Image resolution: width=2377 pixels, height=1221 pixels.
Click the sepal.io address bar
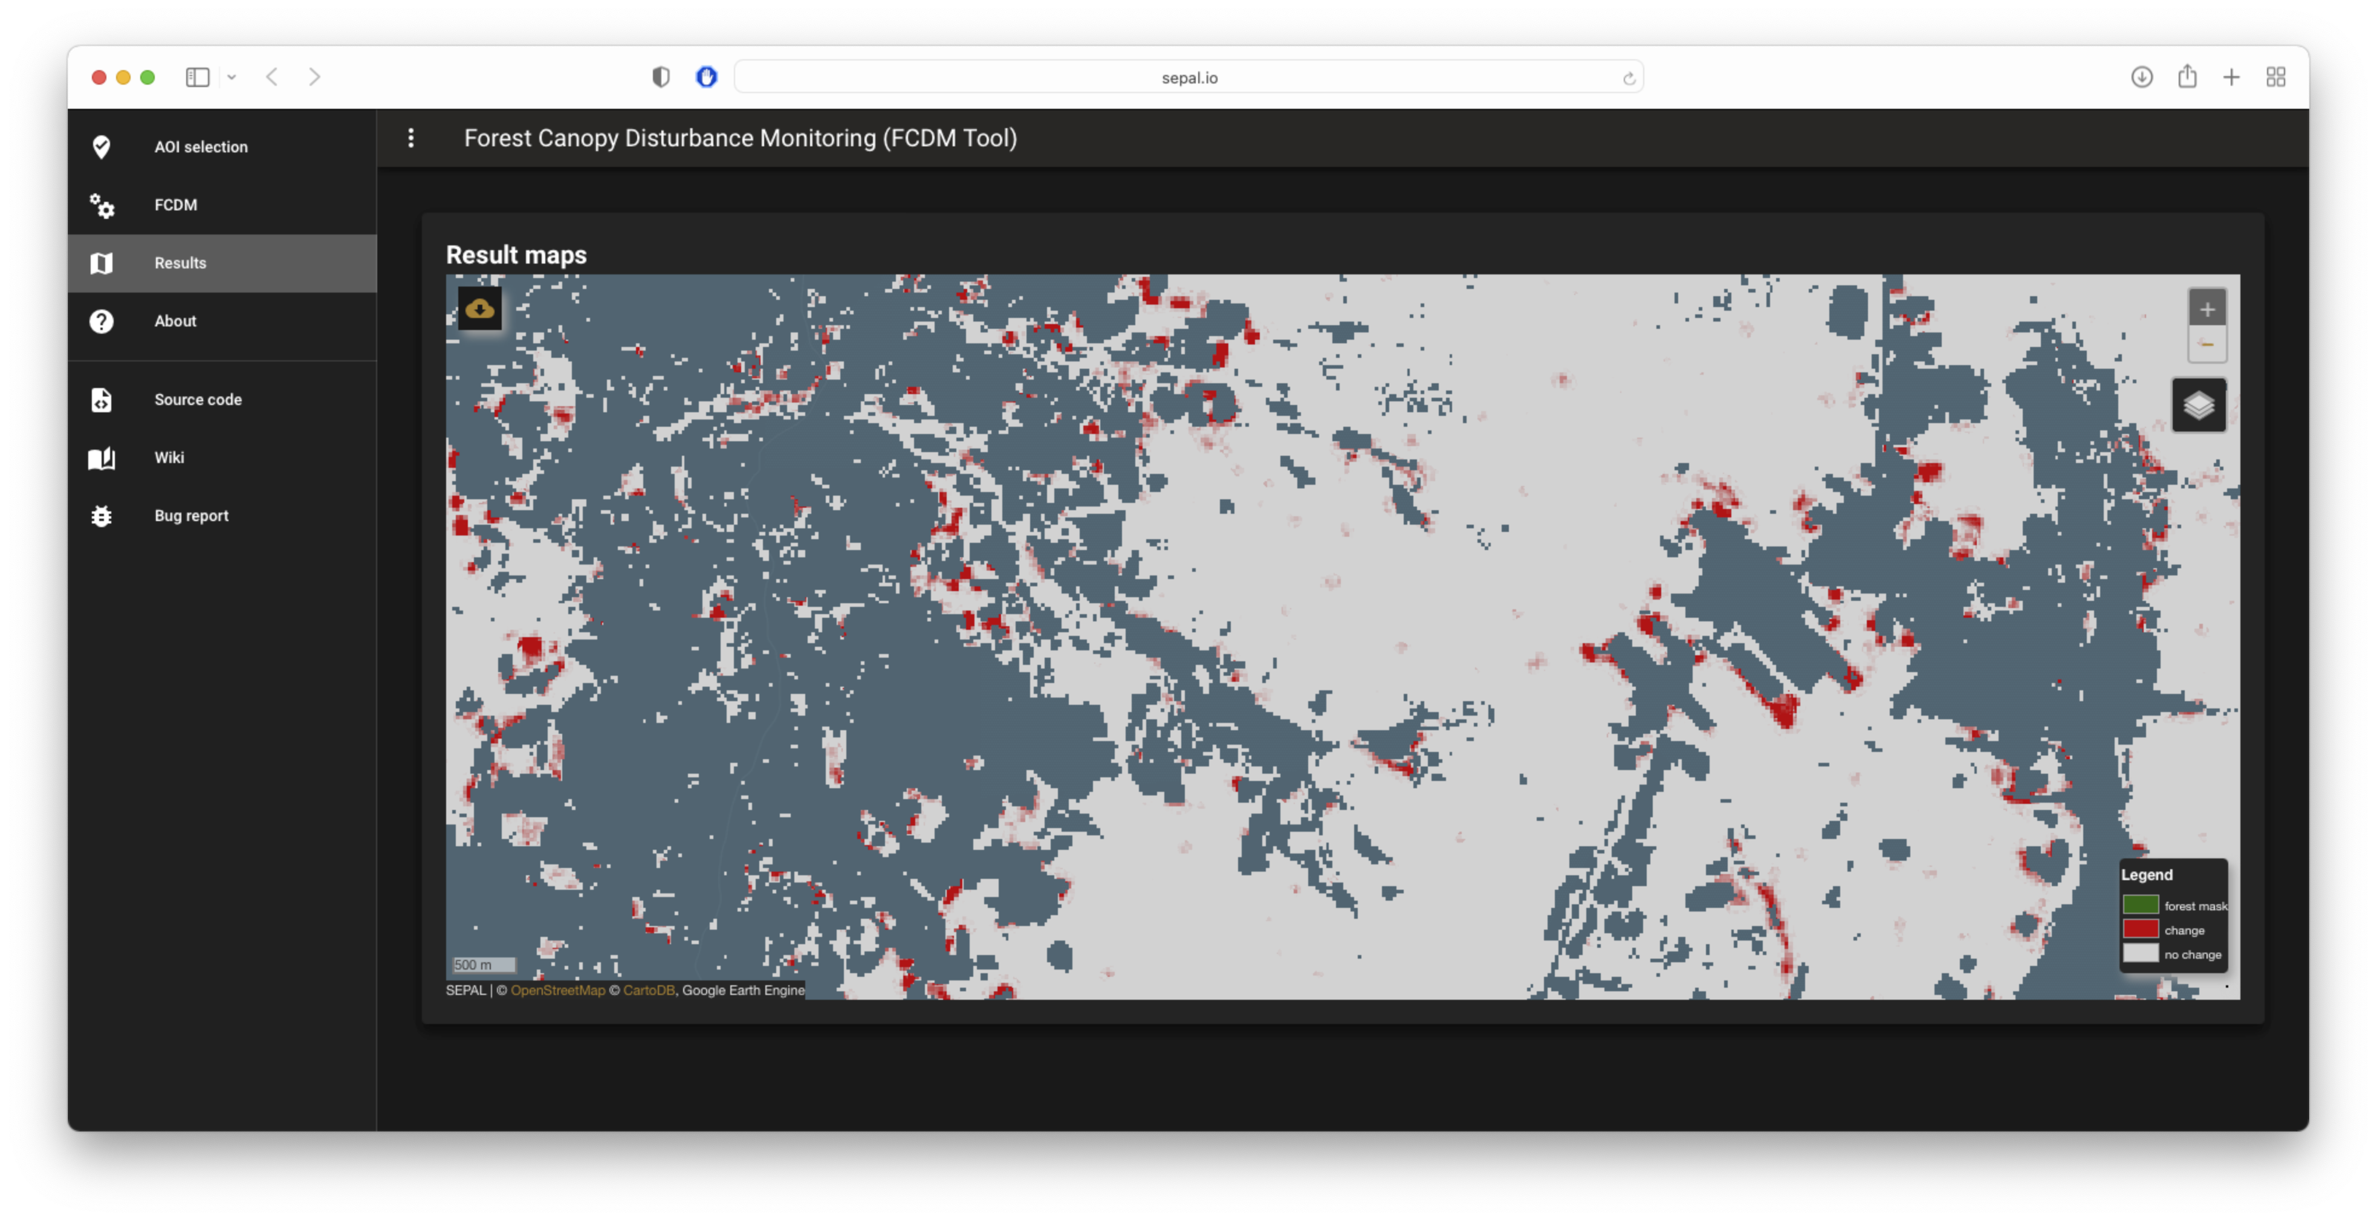(x=1188, y=77)
